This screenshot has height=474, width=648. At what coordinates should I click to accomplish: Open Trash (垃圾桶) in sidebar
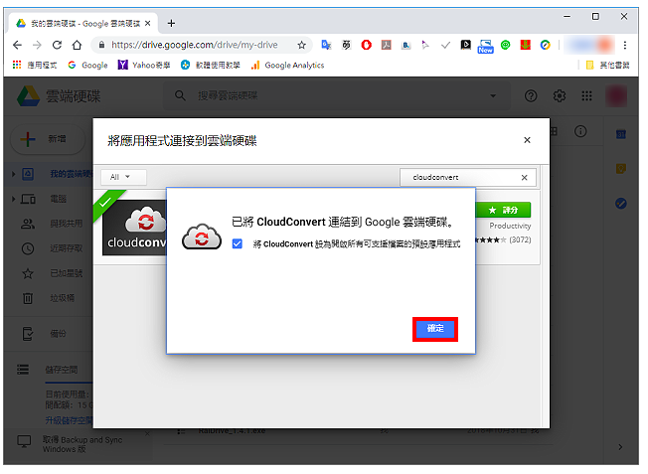(x=48, y=298)
